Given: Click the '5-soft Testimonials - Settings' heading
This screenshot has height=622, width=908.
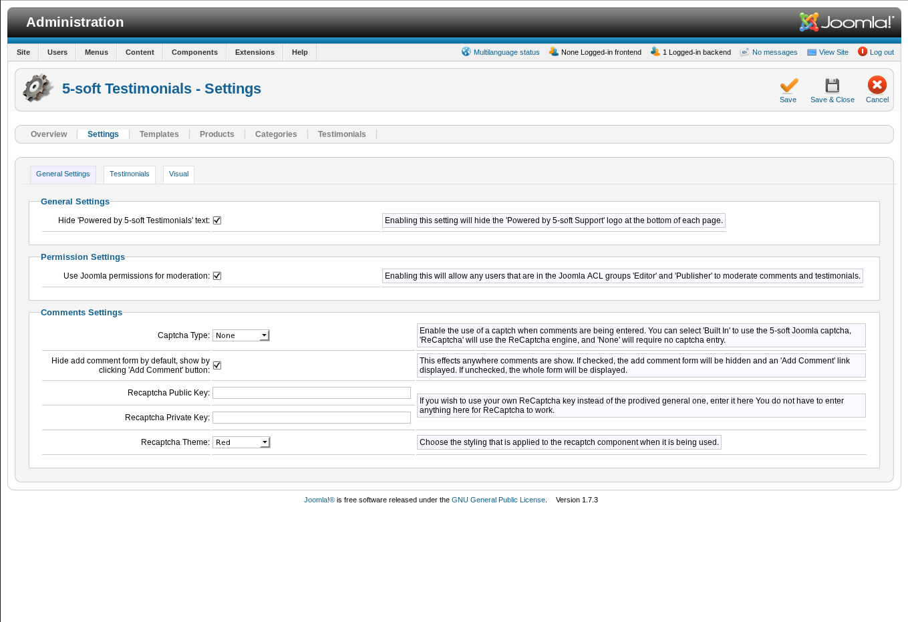Looking at the screenshot, I should [x=162, y=89].
